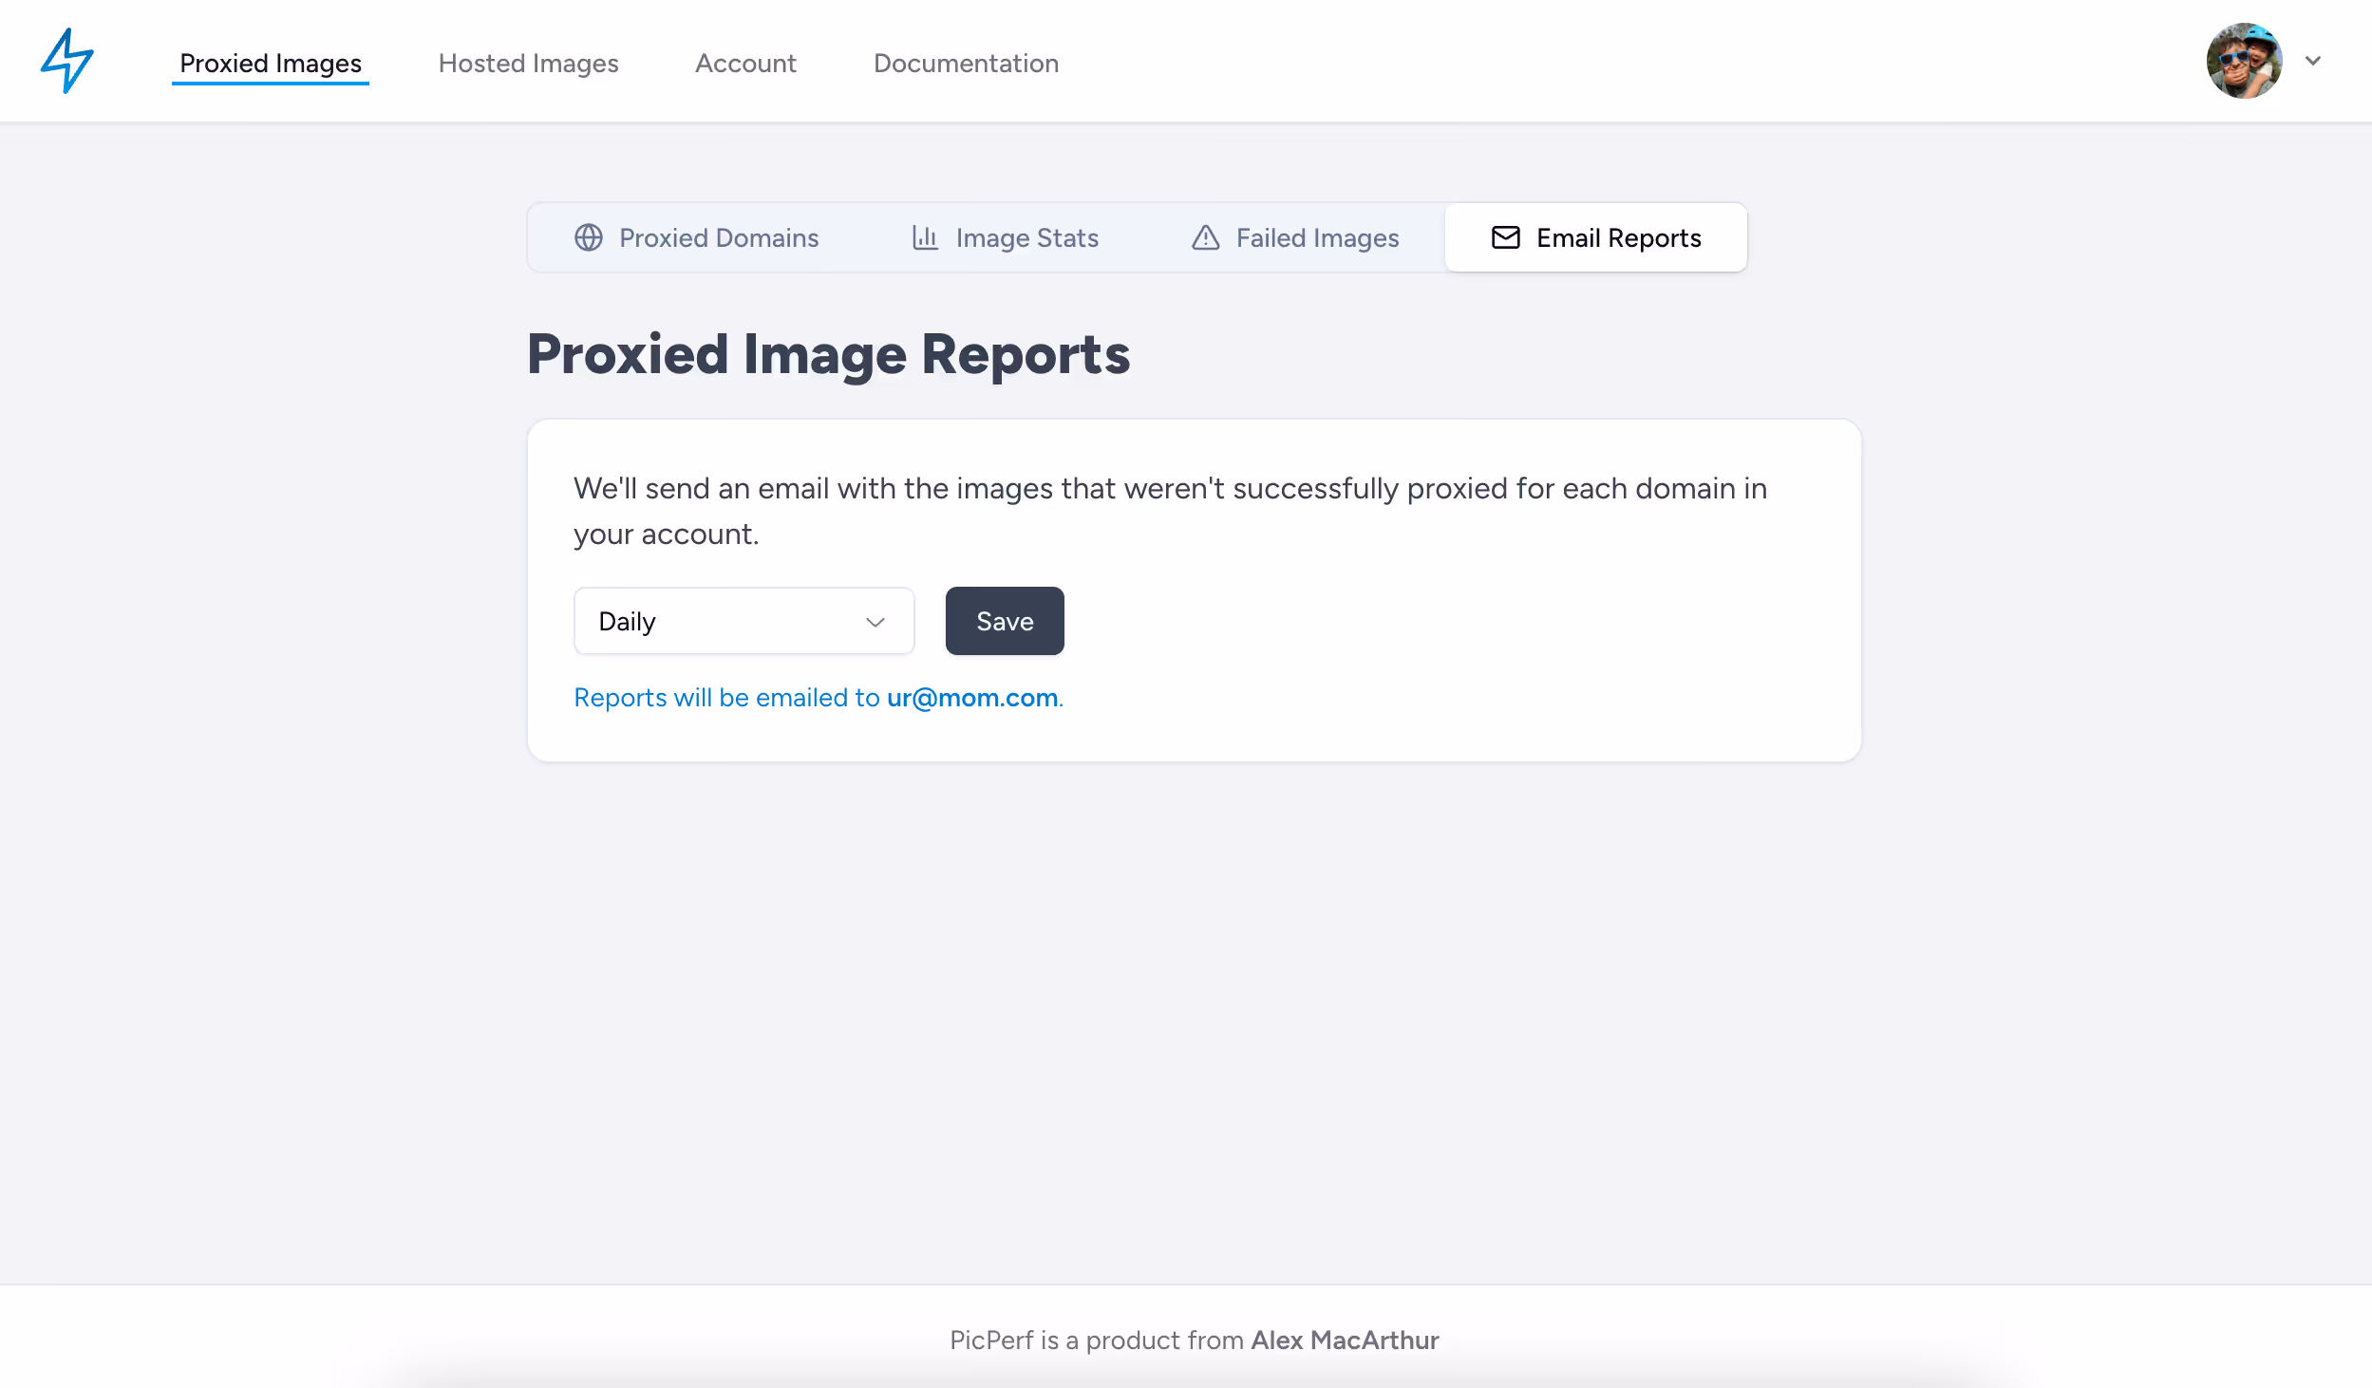Switch to the Hosted Images section
The image size is (2372, 1388).
(529, 63)
